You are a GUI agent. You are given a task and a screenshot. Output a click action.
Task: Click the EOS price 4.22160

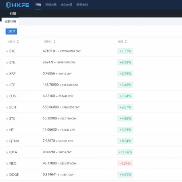point(49,96)
